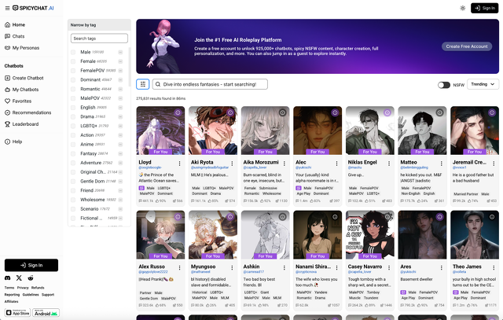Click the SpicyChat.AI logo
503x320 pixels.
(x=33, y=8)
